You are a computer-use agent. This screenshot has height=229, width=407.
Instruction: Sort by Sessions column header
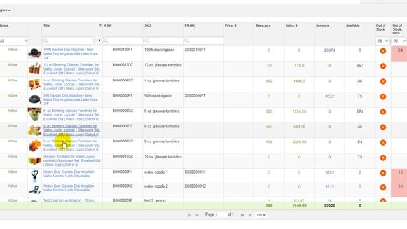click(322, 25)
